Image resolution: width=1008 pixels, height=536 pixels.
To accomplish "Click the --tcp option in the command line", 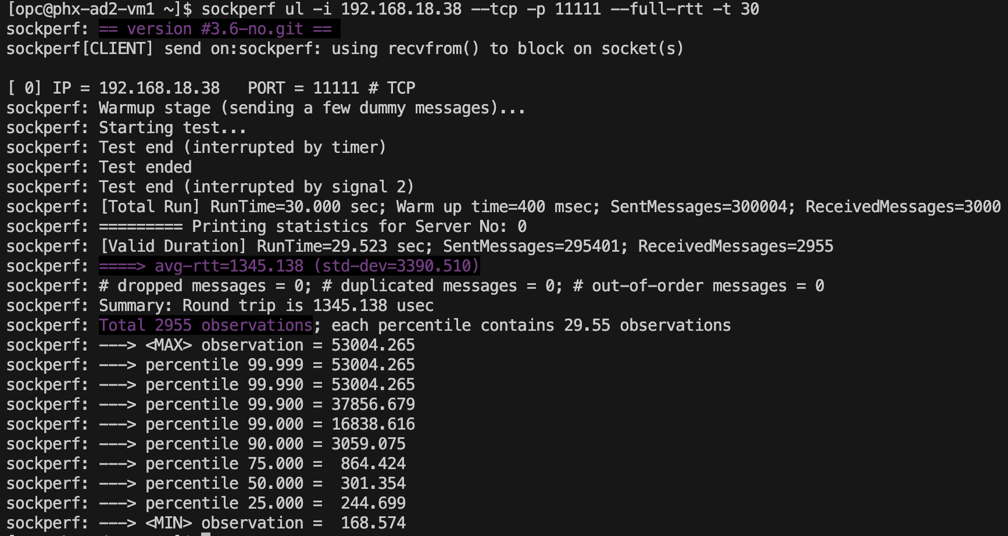I will (494, 9).
